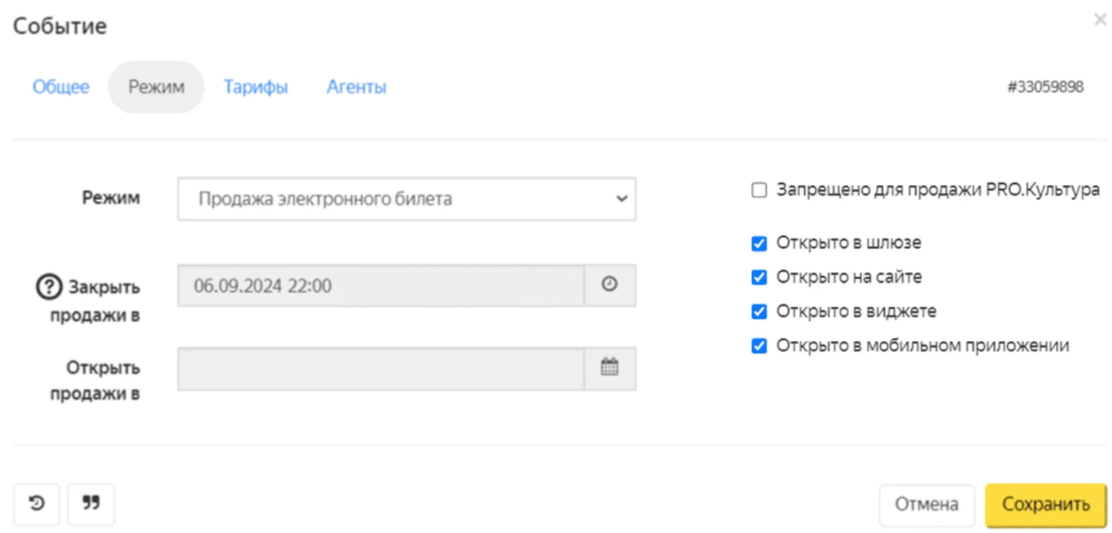Enable Запрещено для продажи PRO.Культура checkbox
Viewport: 1112px width, 533px height.
(759, 191)
